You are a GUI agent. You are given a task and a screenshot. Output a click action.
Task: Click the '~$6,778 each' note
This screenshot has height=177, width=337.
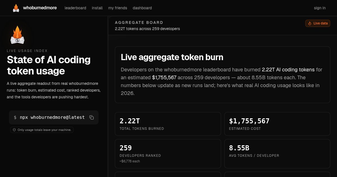point(130,161)
